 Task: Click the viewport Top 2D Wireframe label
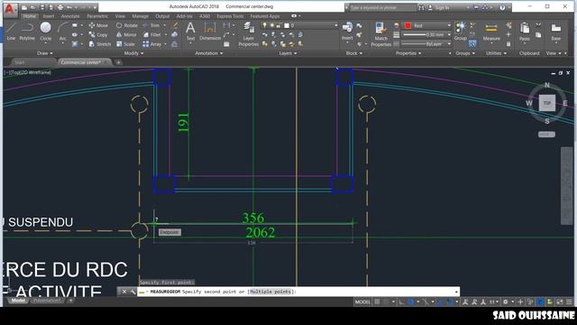point(27,72)
